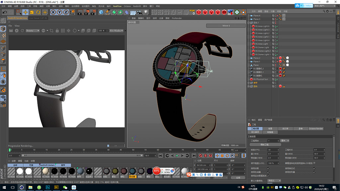
Task: Open WeChat from Windows taskbar
Action: 65,187
